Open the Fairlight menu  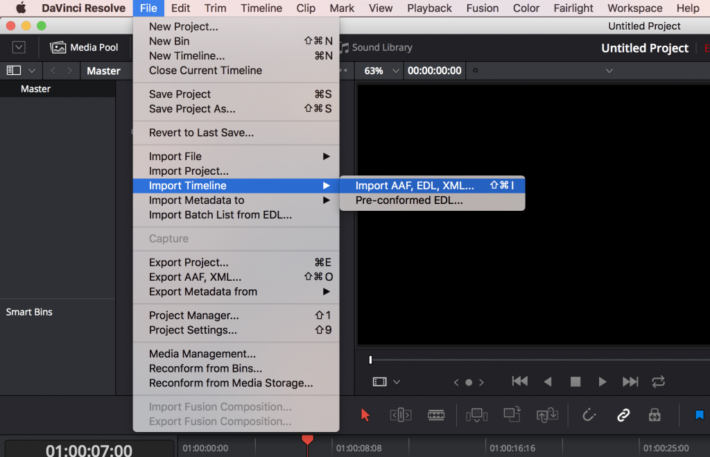coord(573,8)
